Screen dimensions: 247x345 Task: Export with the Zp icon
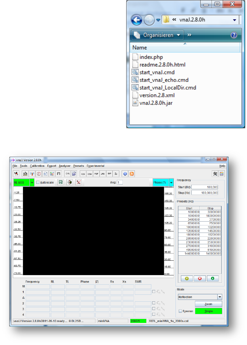pos(116,174)
